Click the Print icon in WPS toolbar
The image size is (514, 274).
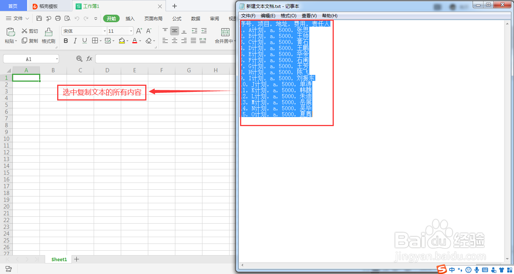point(58,18)
